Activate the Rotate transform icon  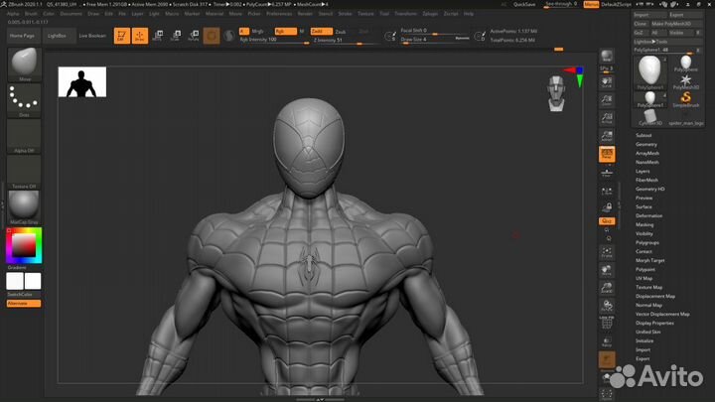[194, 36]
